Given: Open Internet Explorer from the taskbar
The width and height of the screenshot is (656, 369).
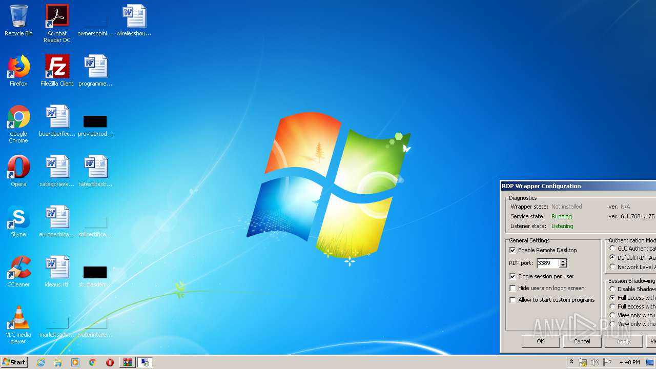Looking at the screenshot, I should coord(40,362).
